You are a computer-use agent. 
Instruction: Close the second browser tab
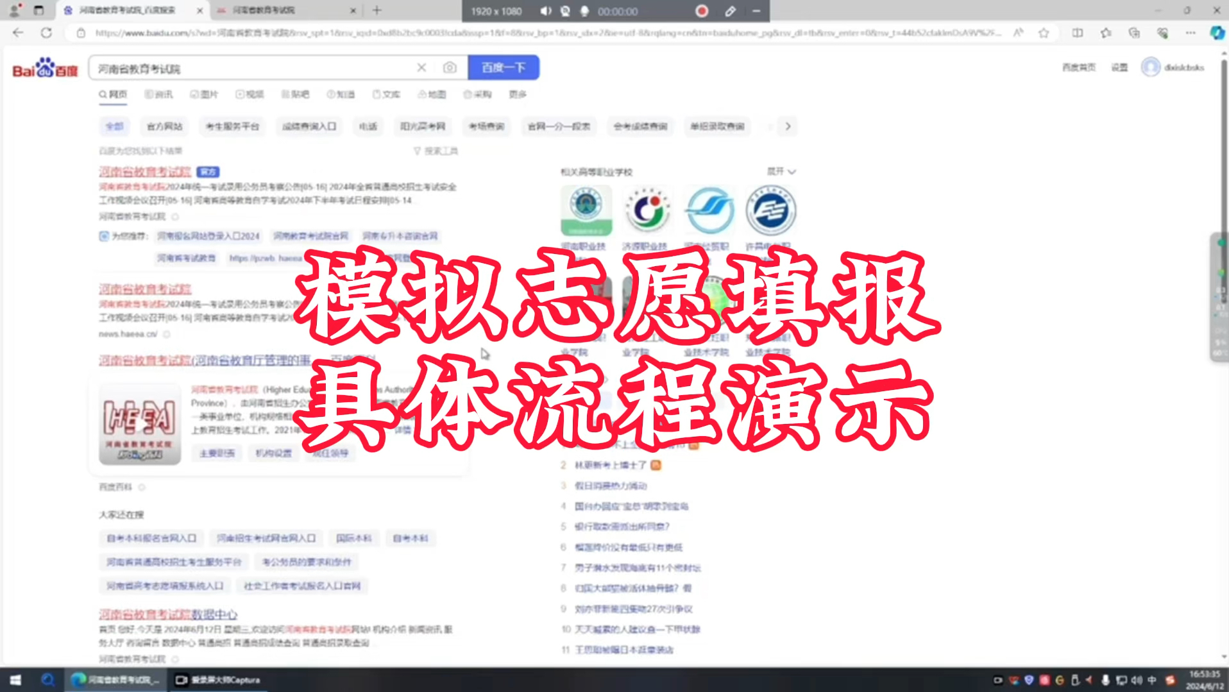pyautogui.click(x=353, y=11)
